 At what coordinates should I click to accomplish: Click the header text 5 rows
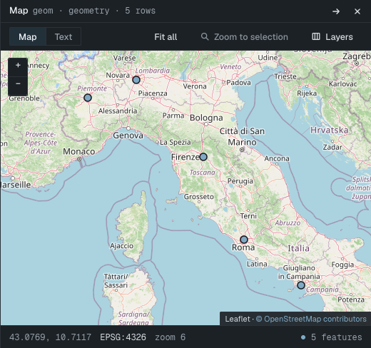(140, 11)
